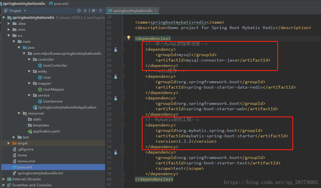The image size is (321, 188).
Task: Click the gutter dependency marker on line 35
Action: [116, 152]
